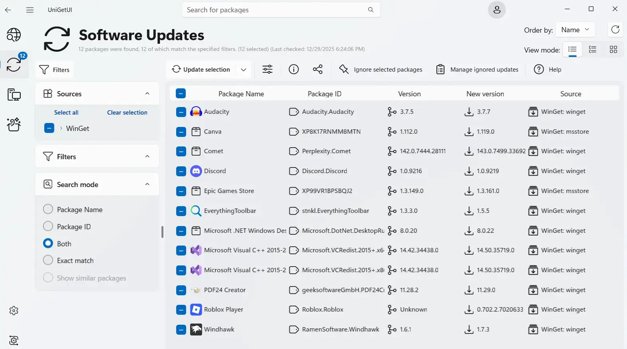Reload updates with the refresh icon
The image size is (627, 349).
point(615,30)
